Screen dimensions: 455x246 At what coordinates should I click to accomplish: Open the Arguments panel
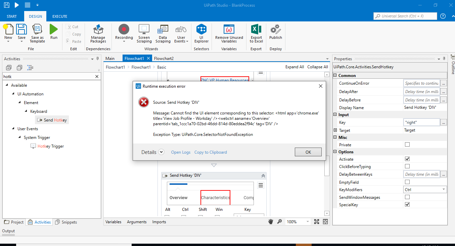click(137, 222)
